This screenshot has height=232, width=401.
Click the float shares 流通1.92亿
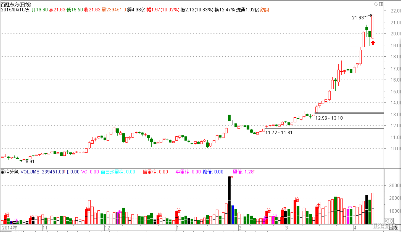tap(248, 10)
